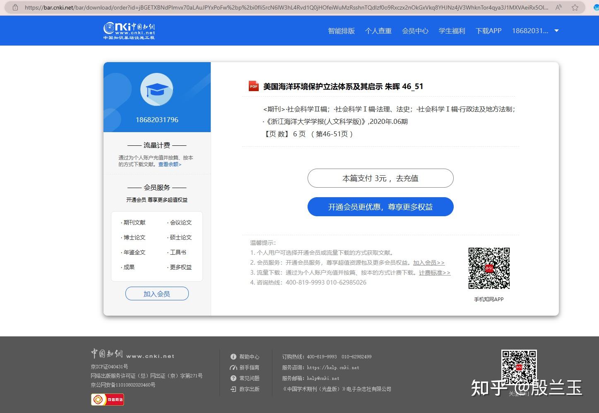Click the 查看余额> link
The height and width of the screenshot is (413, 599).
pos(170,164)
